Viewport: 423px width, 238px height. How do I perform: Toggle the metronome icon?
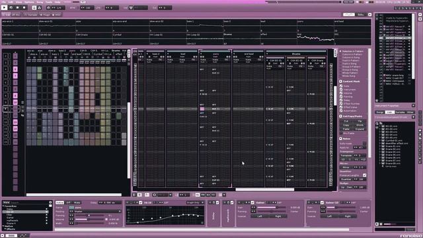(40, 8)
